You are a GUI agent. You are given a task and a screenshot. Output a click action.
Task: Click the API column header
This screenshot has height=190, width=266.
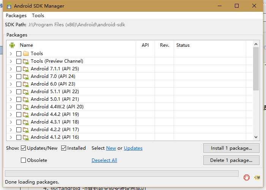click(145, 45)
